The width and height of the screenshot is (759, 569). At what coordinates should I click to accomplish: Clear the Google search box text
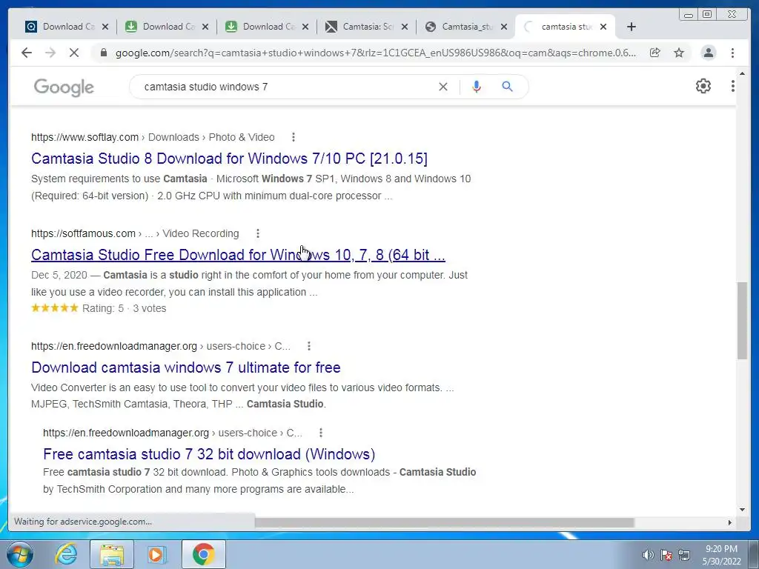click(x=443, y=87)
